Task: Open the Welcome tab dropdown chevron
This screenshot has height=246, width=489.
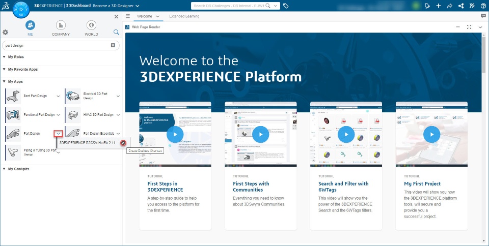Action: point(157,16)
